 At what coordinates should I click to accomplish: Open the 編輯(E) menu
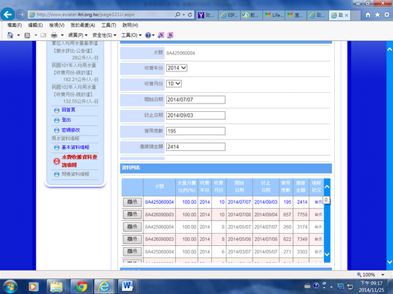point(35,26)
